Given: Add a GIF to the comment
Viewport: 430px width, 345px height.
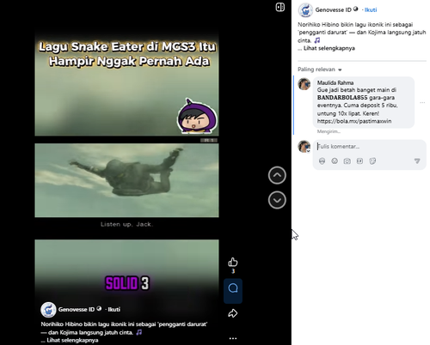Looking at the screenshot, I should 359,161.
